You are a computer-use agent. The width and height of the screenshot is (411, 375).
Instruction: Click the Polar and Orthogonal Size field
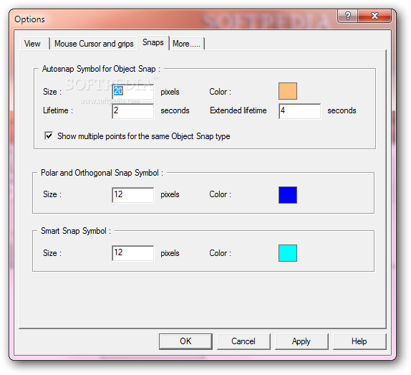pyautogui.click(x=133, y=195)
